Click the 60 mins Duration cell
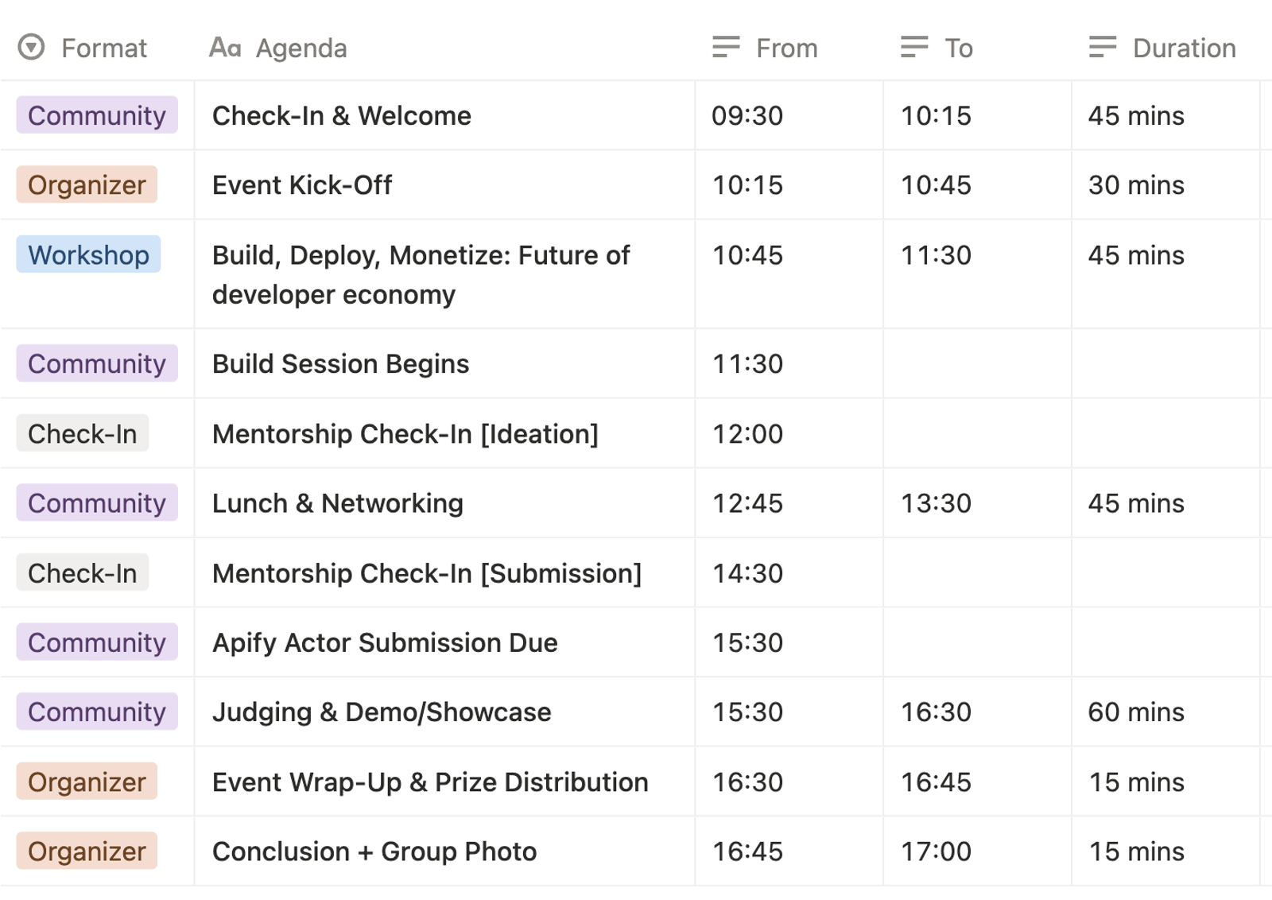1272x900 pixels. 1136,712
